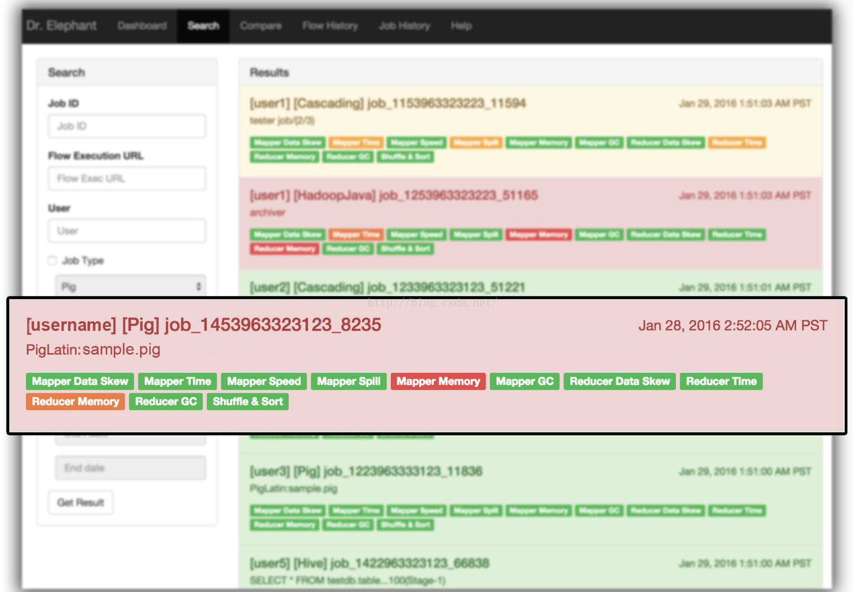Click Reducer Data Skew tag of job_1223963333123_11836
Image resolution: width=853 pixels, height=592 pixels.
(665, 511)
